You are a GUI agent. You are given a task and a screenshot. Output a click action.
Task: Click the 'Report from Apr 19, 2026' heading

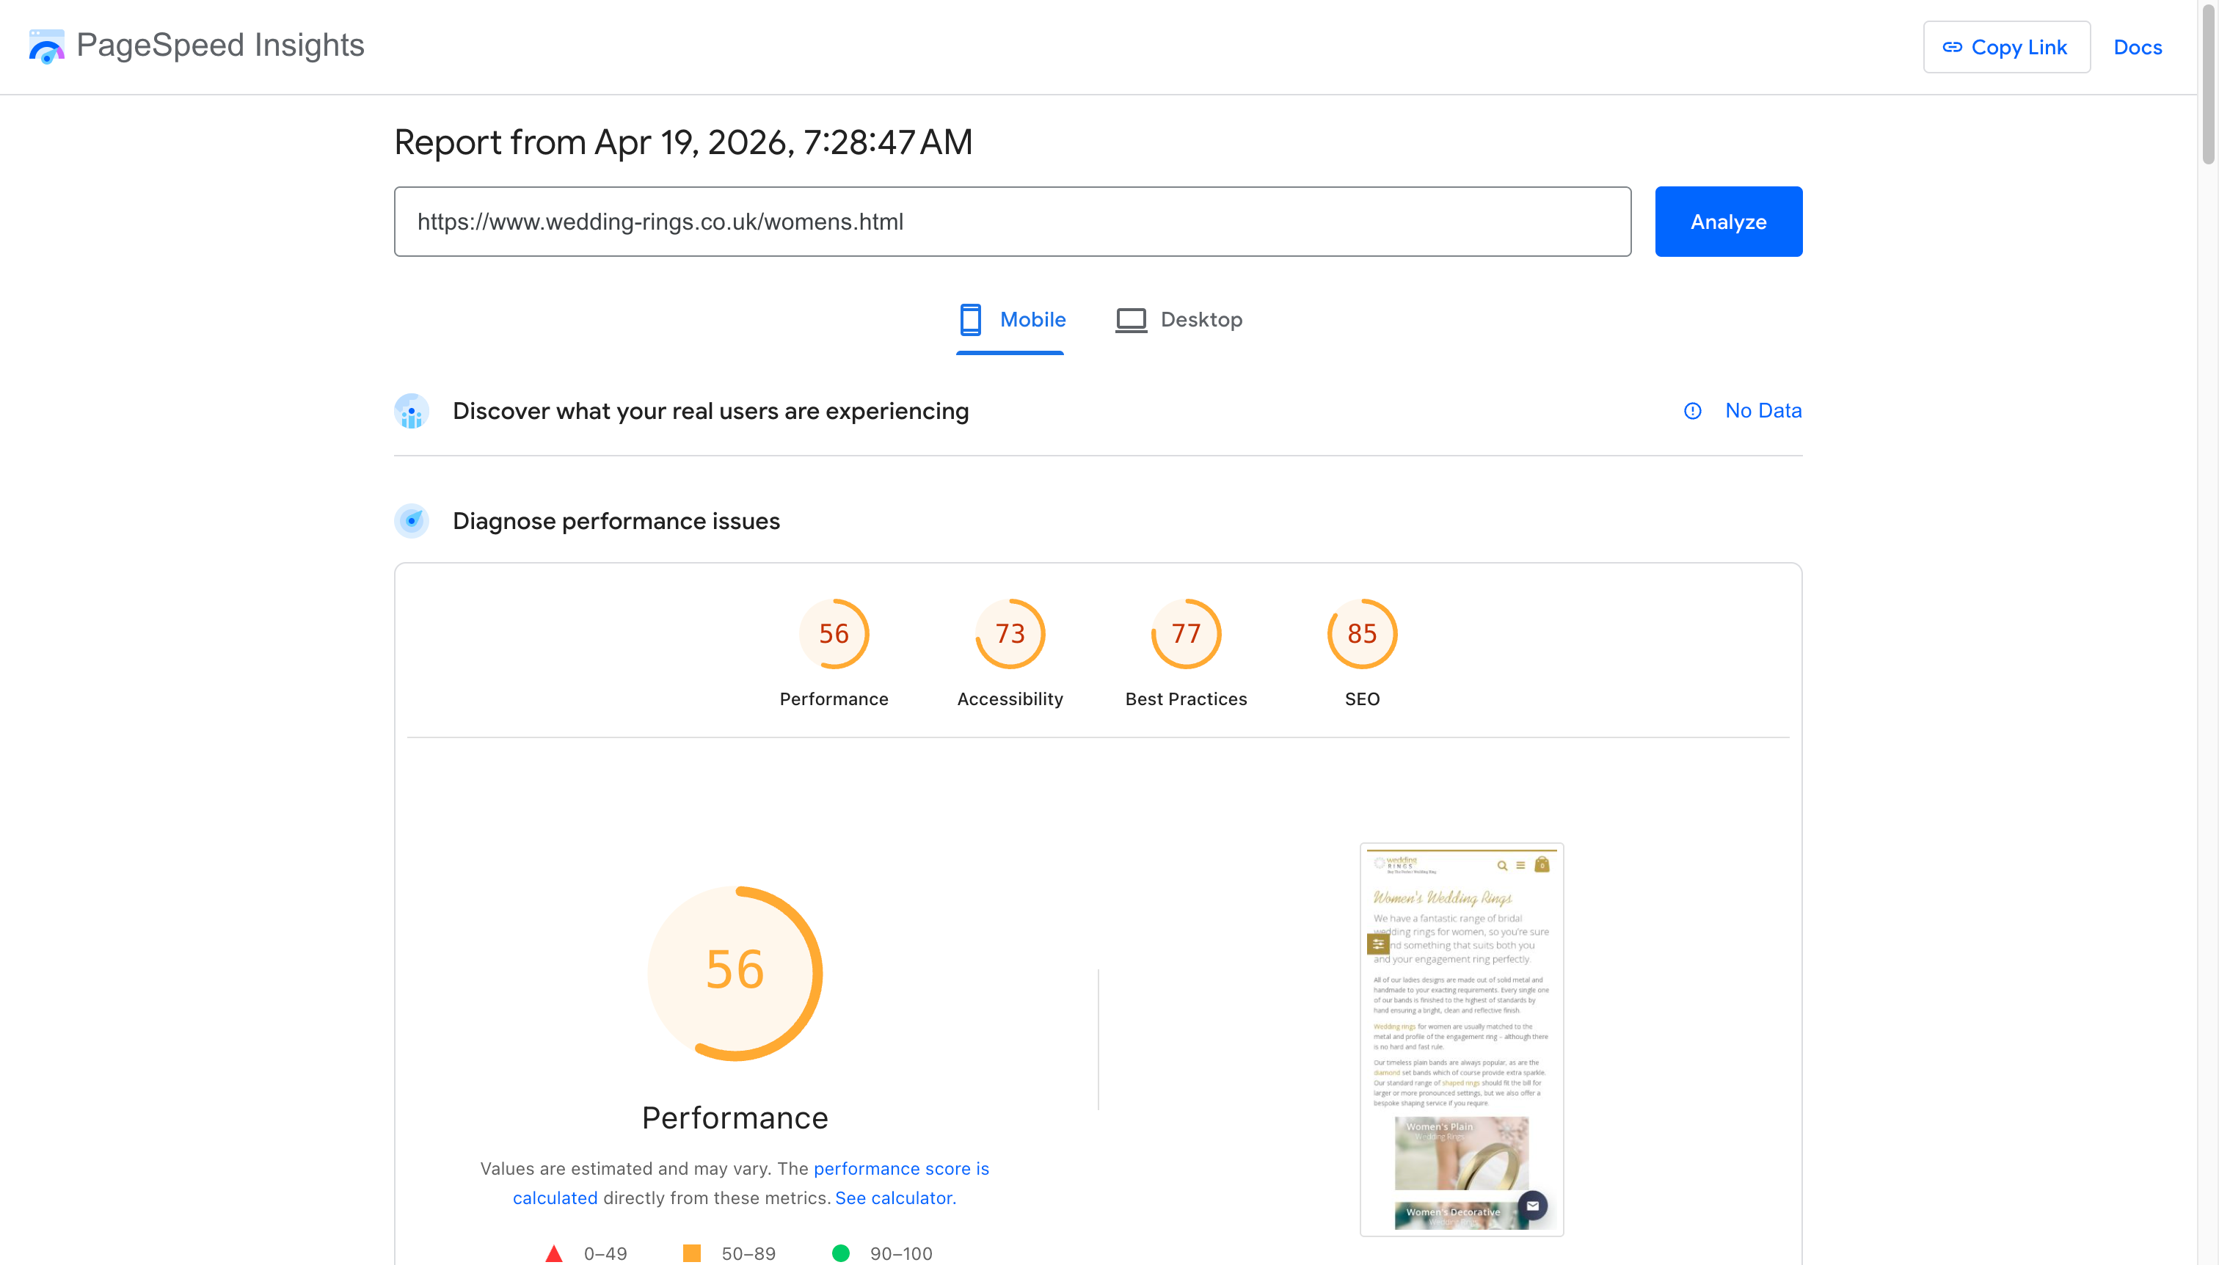coord(683,142)
